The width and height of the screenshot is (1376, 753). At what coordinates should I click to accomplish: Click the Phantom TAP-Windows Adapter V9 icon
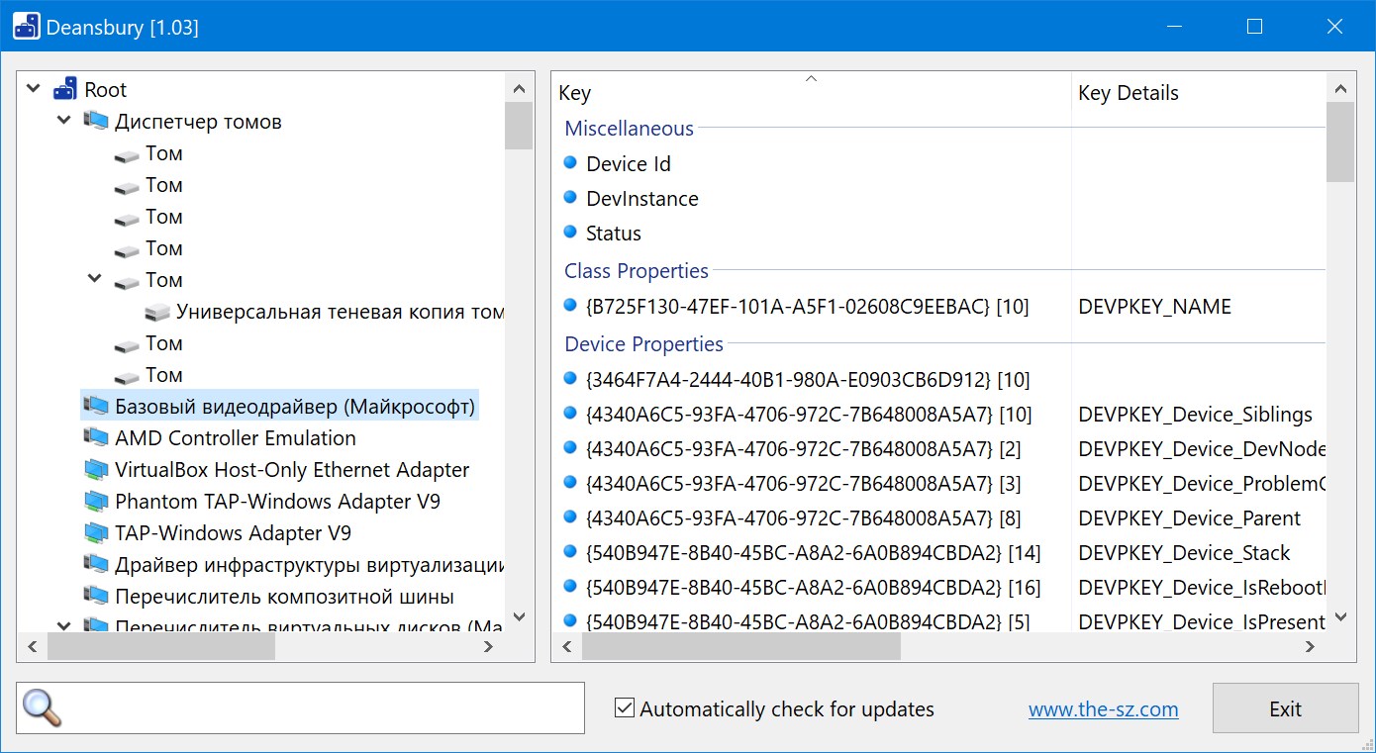tap(96, 502)
